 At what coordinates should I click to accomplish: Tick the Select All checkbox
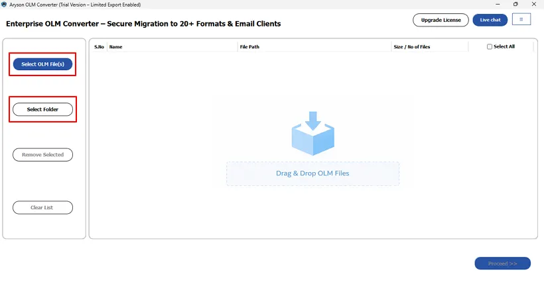click(x=490, y=47)
